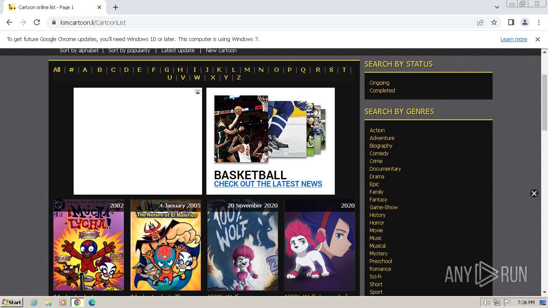Open Chrome's three-dot menu

(x=539, y=23)
